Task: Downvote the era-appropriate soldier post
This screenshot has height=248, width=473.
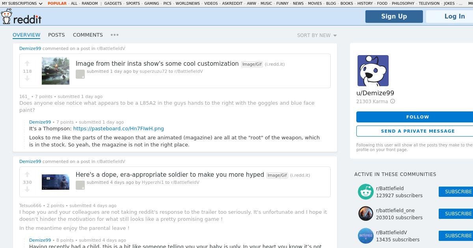Action: pyautogui.click(x=27, y=190)
